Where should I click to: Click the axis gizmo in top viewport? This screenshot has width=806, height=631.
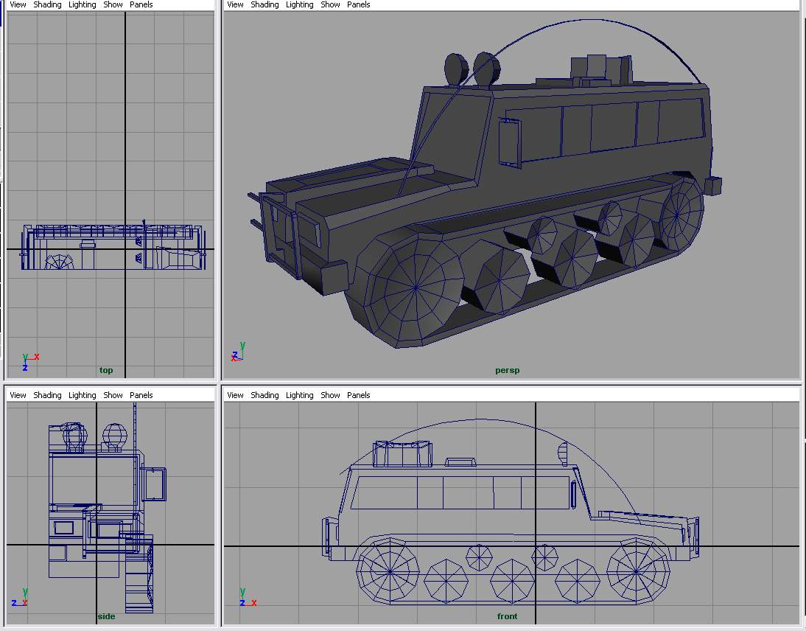click(x=28, y=361)
